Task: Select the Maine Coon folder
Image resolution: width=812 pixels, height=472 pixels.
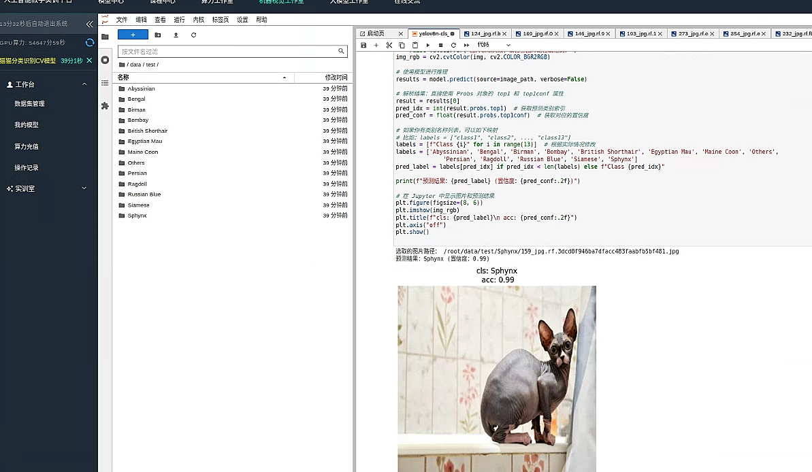Action: (233, 152)
